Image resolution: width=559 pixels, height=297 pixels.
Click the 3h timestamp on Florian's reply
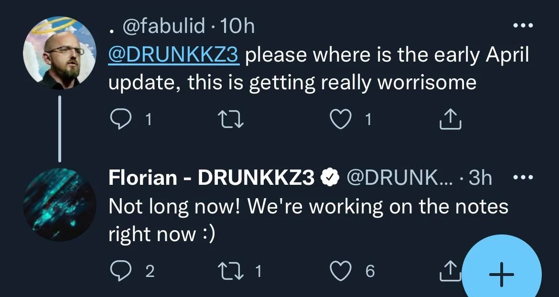tap(480, 178)
